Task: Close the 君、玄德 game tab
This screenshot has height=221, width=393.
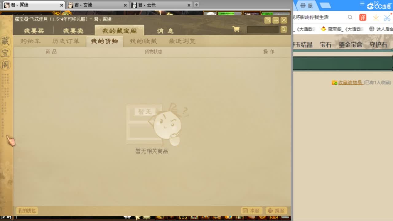Action: coord(125,5)
